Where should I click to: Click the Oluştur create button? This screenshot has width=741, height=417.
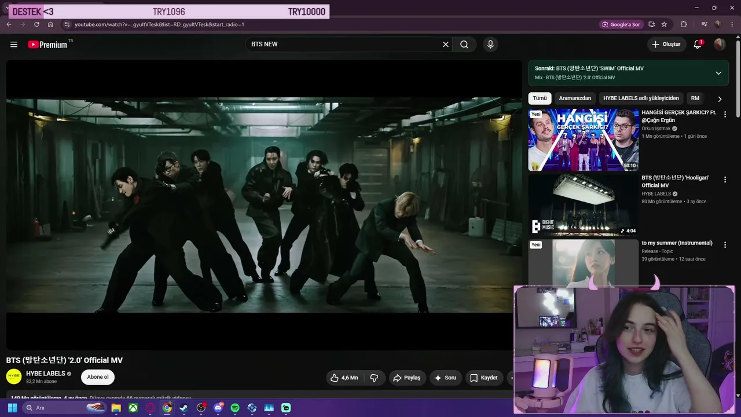tap(666, 45)
